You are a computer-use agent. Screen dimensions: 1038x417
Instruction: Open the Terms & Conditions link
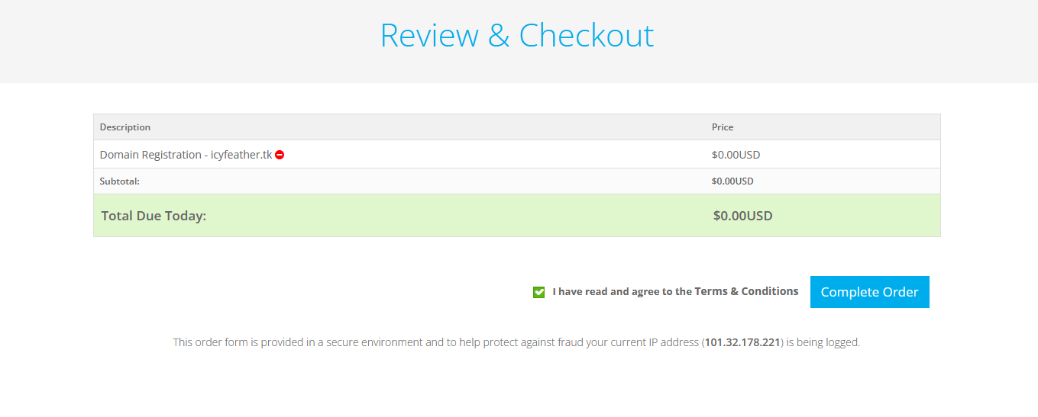click(x=746, y=291)
